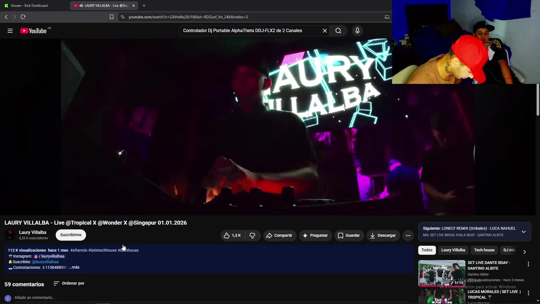540x304 pixels.
Task: Start voice search with microphone icon
Action: coord(357,30)
